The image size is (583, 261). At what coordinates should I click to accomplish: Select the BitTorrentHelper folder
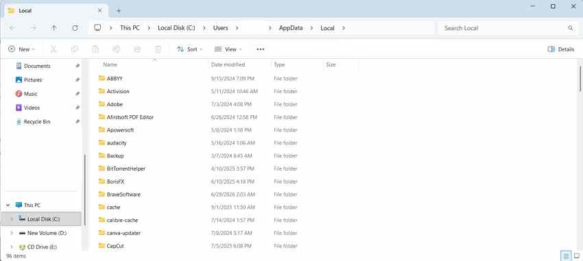[x=126, y=169]
